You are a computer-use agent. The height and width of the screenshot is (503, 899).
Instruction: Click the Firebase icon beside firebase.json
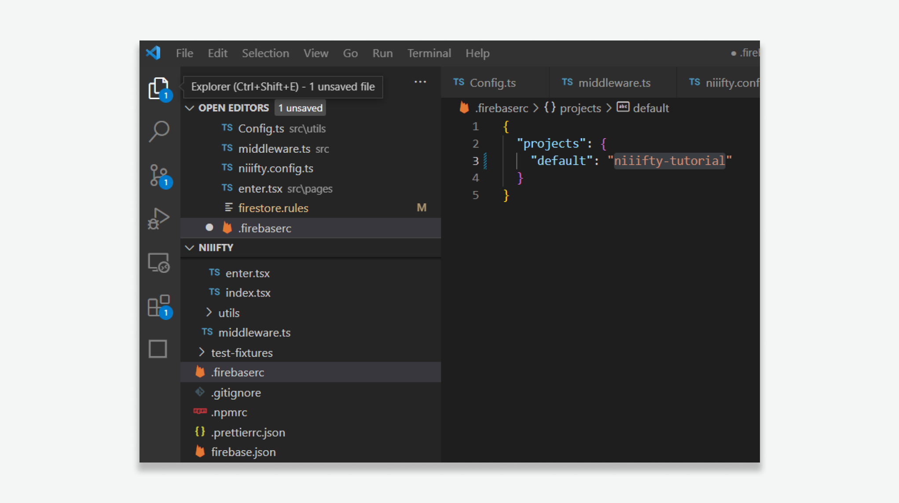pos(200,451)
